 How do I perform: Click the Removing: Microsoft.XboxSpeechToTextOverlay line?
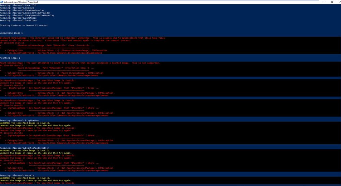click(27, 15)
